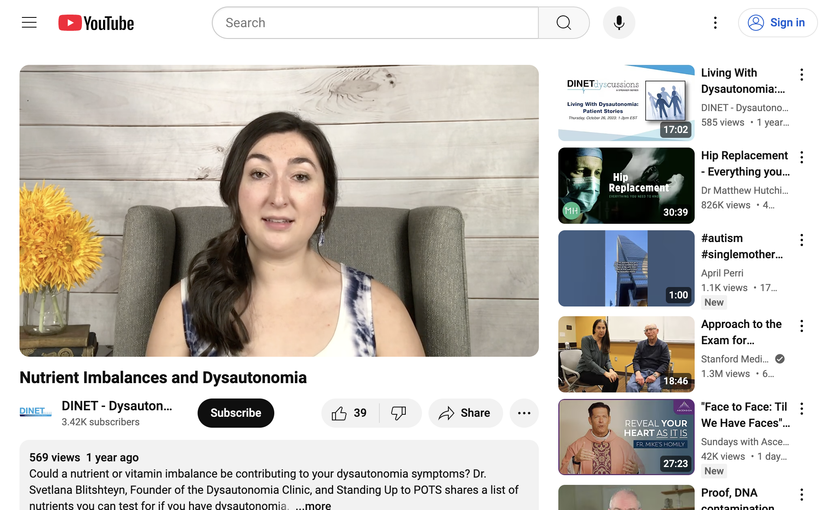Screen dimensions: 831x510
Task: Open the header settings three-dot menu
Action: click(715, 23)
